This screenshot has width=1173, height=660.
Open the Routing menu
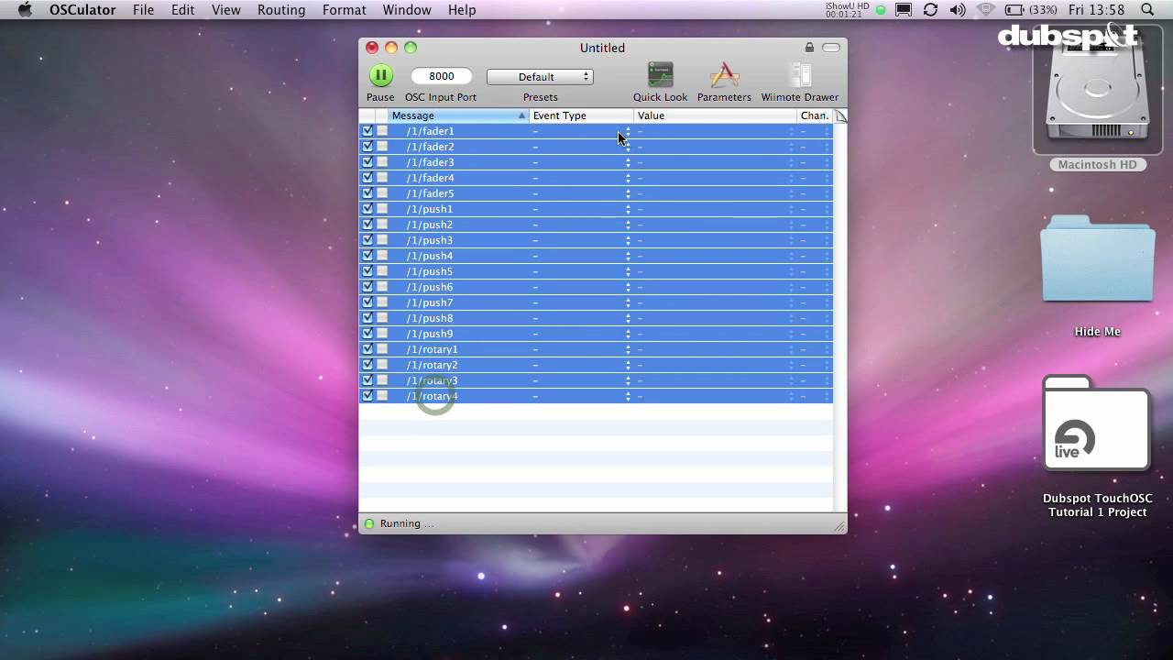tap(281, 10)
